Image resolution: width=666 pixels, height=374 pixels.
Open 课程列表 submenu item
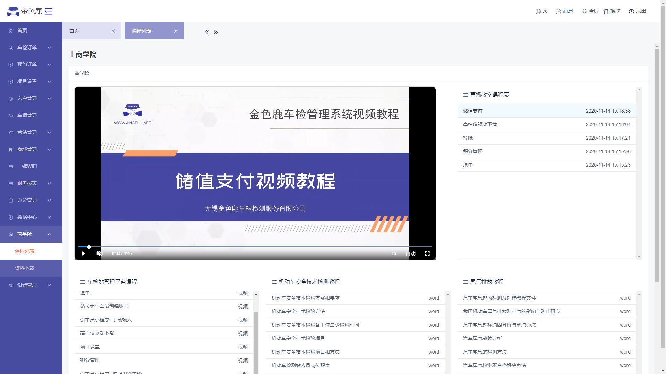[x=31, y=251]
